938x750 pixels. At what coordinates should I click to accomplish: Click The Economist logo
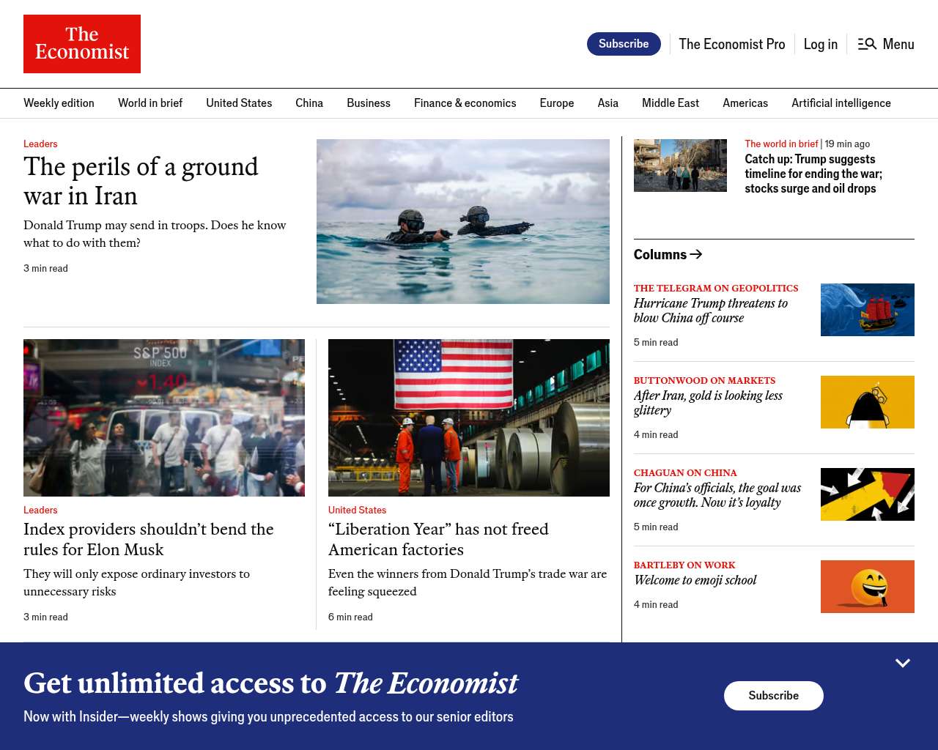pyautogui.click(x=82, y=44)
